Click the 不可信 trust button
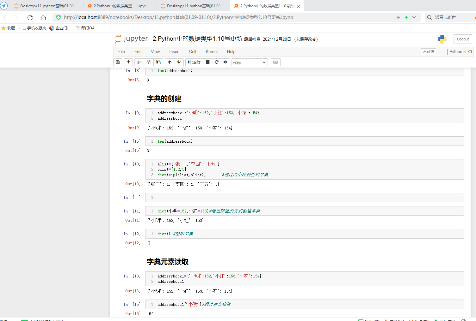The height and width of the screenshot is (321, 476). pyautogui.click(x=429, y=52)
